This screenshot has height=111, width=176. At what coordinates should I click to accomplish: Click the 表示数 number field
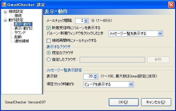click(88, 77)
